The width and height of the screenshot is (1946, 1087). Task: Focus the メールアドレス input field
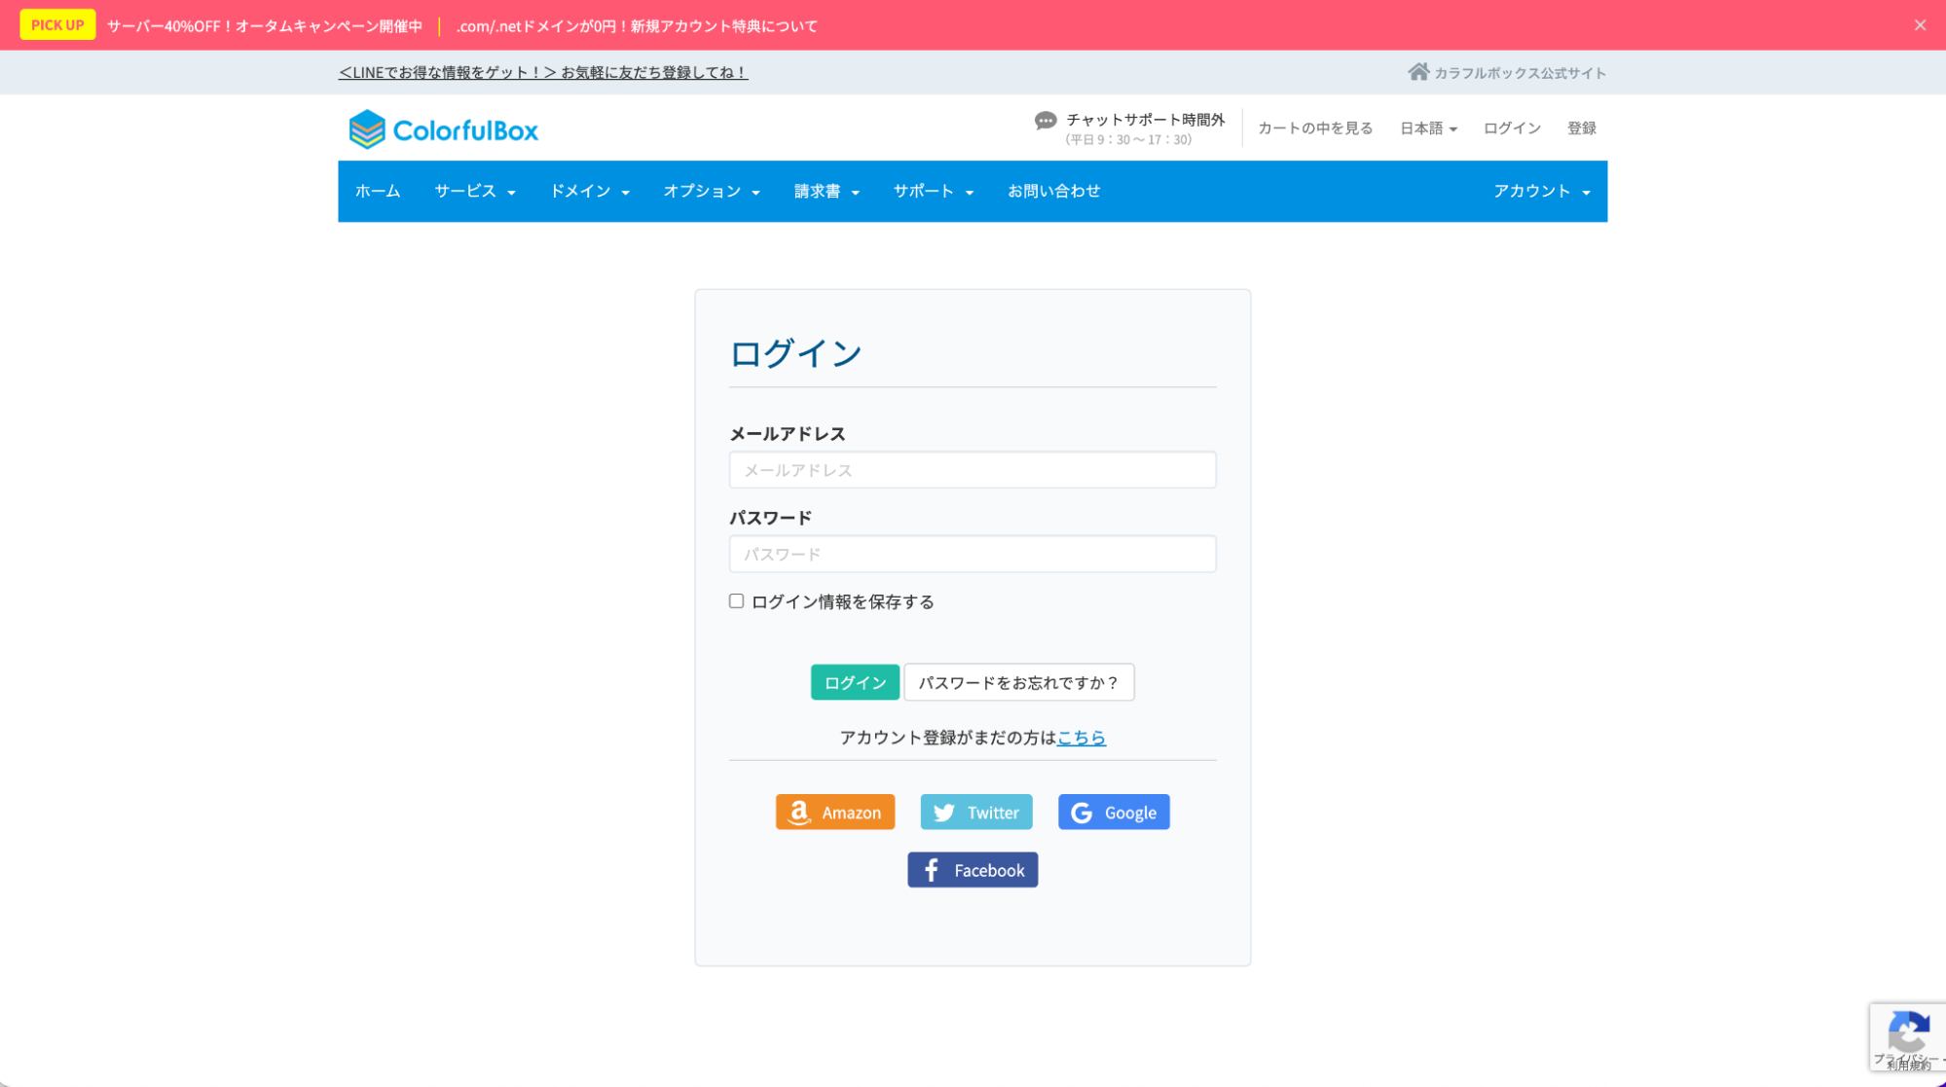(973, 470)
